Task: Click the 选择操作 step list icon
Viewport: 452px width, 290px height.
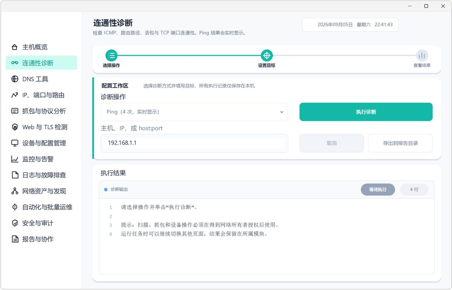Action: click(111, 55)
